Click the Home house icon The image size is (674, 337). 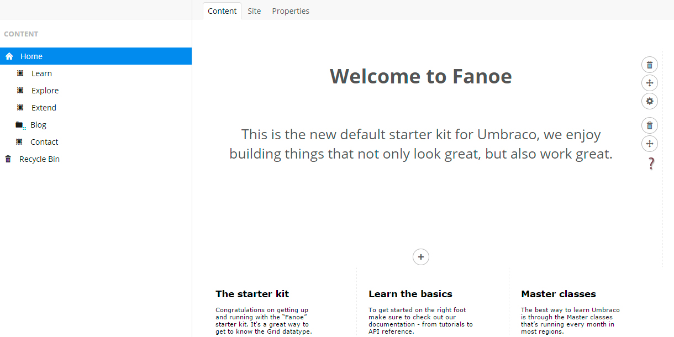click(x=9, y=56)
